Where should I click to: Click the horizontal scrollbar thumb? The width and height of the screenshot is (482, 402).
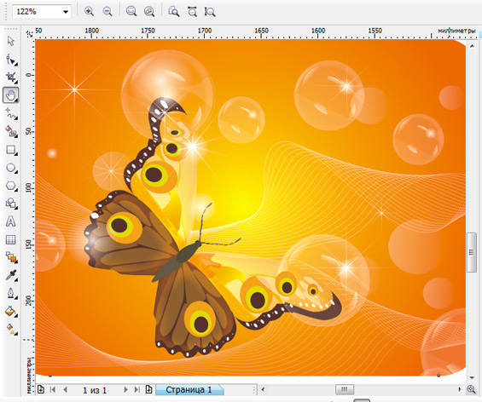click(345, 389)
